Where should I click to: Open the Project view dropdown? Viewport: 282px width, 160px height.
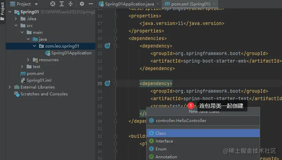pyautogui.click(x=36, y=4)
